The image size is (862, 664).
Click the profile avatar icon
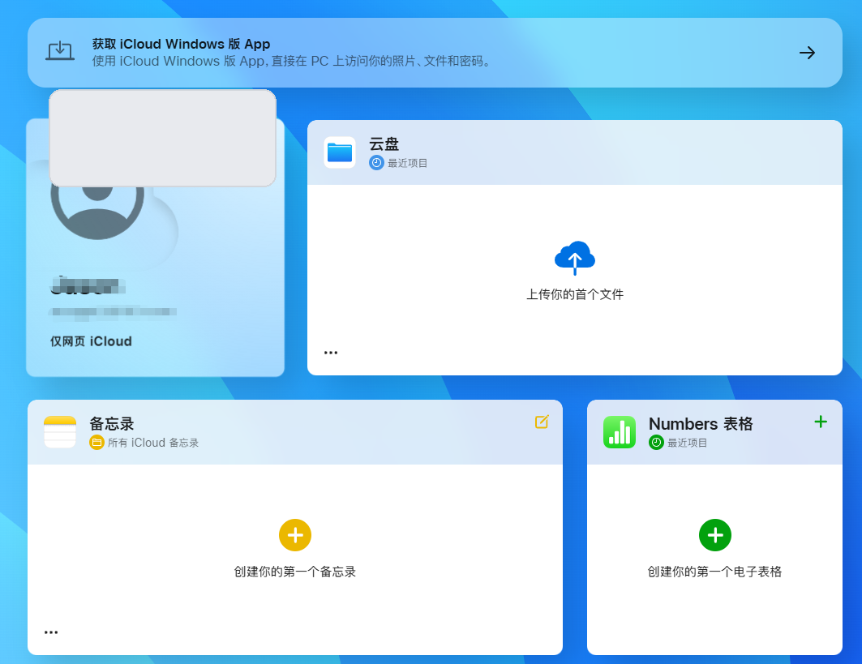[x=97, y=212]
